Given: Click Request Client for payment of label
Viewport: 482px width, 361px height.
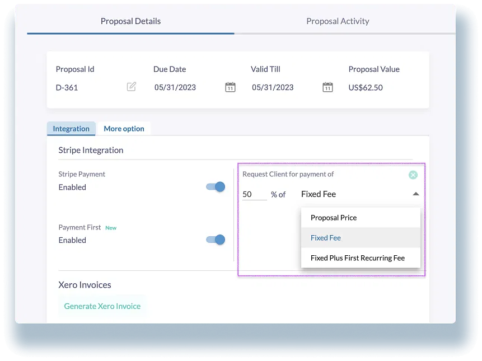Looking at the screenshot, I should 288,174.
